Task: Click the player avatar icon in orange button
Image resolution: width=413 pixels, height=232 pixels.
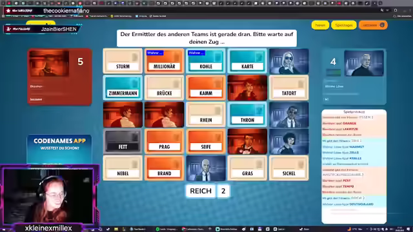Action: point(382,25)
